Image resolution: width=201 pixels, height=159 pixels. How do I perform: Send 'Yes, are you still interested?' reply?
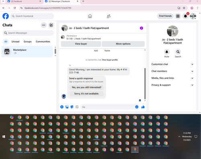click(86, 87)
